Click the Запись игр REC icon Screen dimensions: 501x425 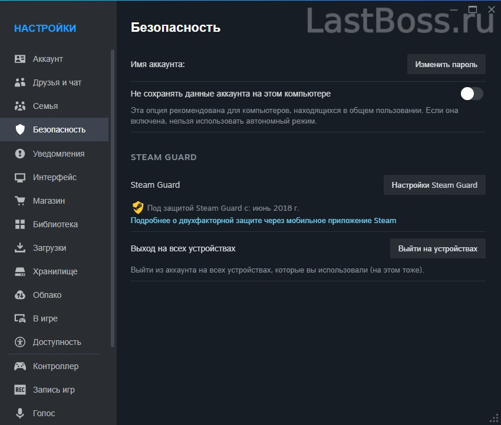(19, 390)
